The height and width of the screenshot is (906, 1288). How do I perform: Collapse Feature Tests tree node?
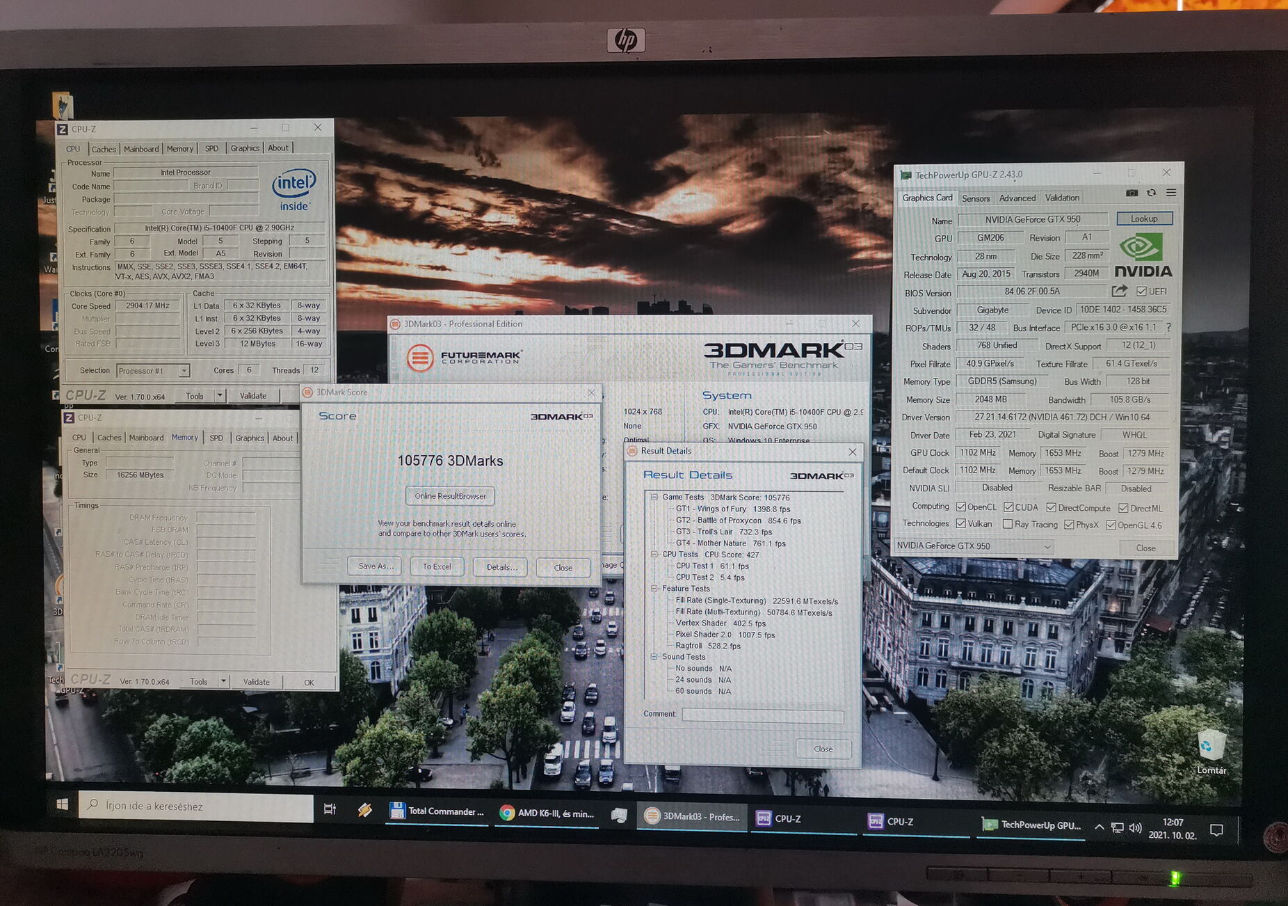[x=654, y=589]
